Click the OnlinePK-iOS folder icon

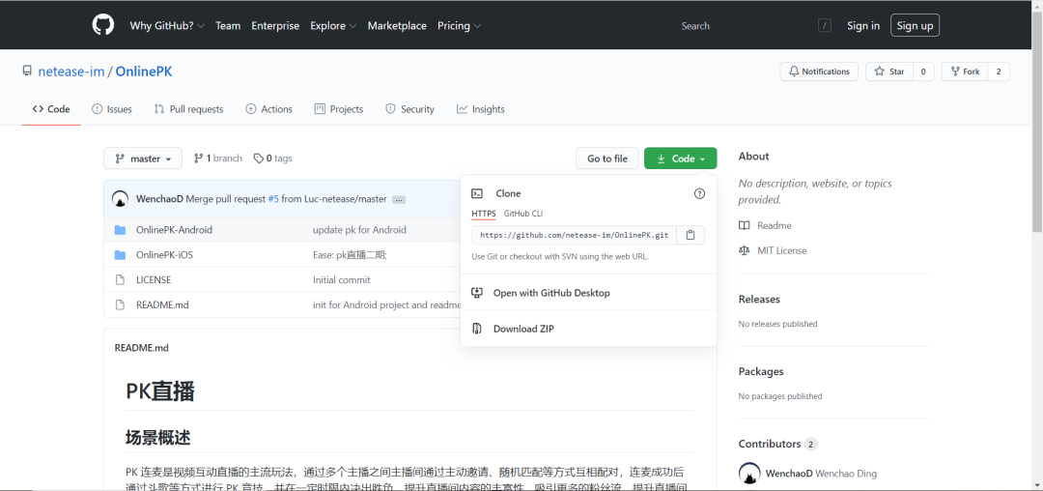[x=120, y=255]
